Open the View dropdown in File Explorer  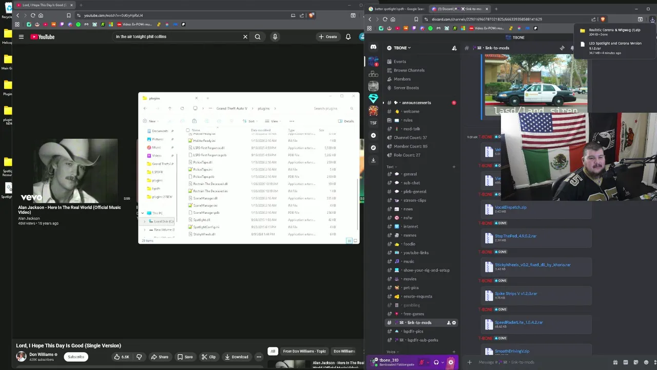pyautogui.click(x=273, y=121)
